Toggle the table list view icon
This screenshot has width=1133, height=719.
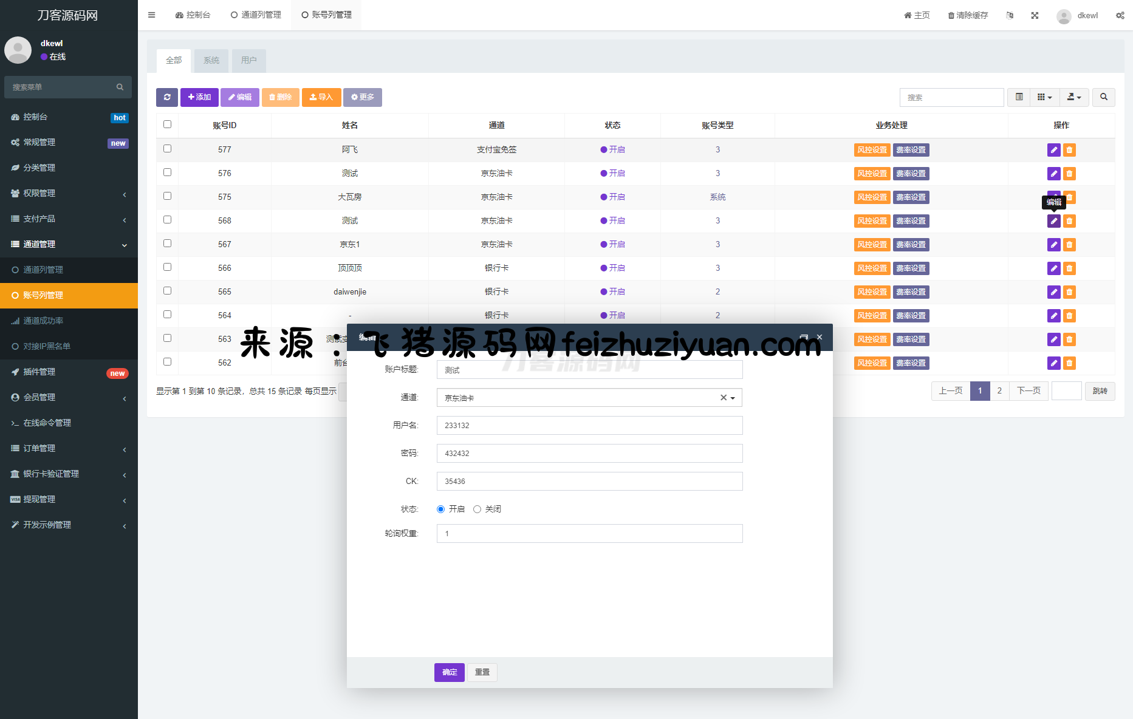(x=1019, y=97)
